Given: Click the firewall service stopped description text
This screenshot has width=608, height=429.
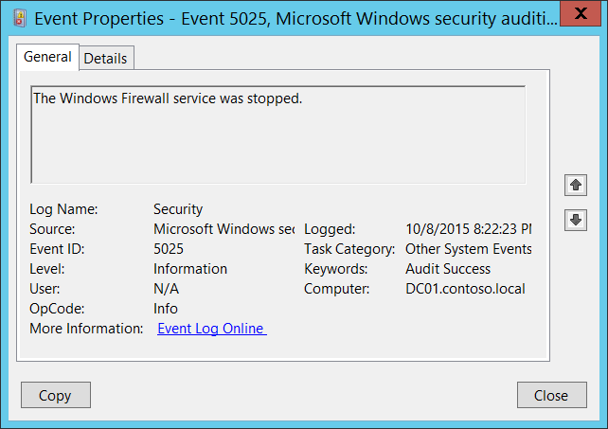Looking at the screenshot, I should pos(168,98).
